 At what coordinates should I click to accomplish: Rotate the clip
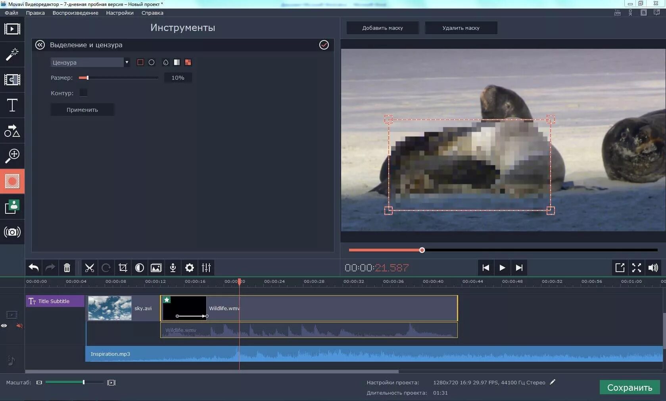coord(106,268)
